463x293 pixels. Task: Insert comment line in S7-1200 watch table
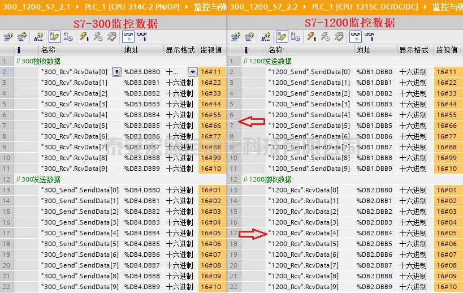click(x=266, y=37)
